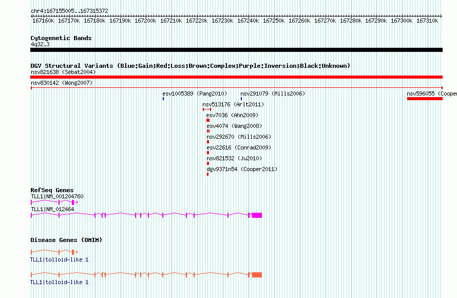
Task: Click the red marker under esv4074
Action: tap(208, 131)
